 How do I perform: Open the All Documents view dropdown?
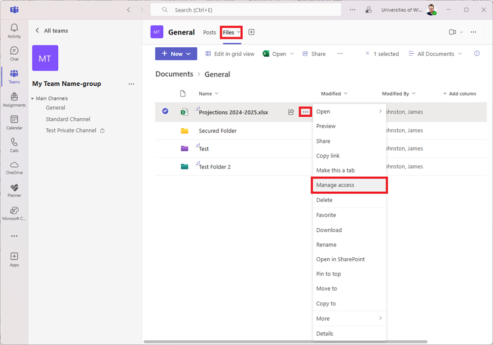(x=435, y=54)
